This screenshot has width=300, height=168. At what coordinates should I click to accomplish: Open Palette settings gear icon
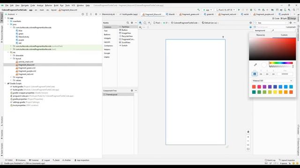[132, 23]
